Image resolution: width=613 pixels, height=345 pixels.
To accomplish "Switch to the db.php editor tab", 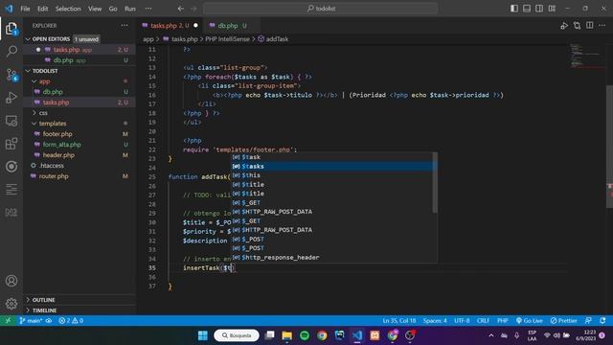I will click(231, 26).
